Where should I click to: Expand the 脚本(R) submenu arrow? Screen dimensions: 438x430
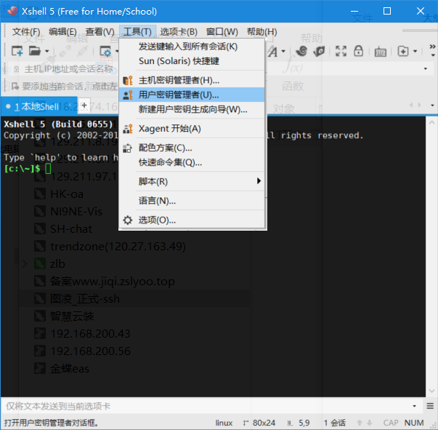tap(259, 181)
